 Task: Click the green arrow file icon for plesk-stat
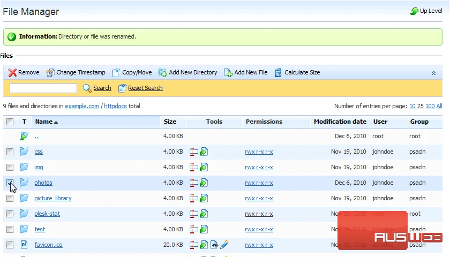click(204, 214)
